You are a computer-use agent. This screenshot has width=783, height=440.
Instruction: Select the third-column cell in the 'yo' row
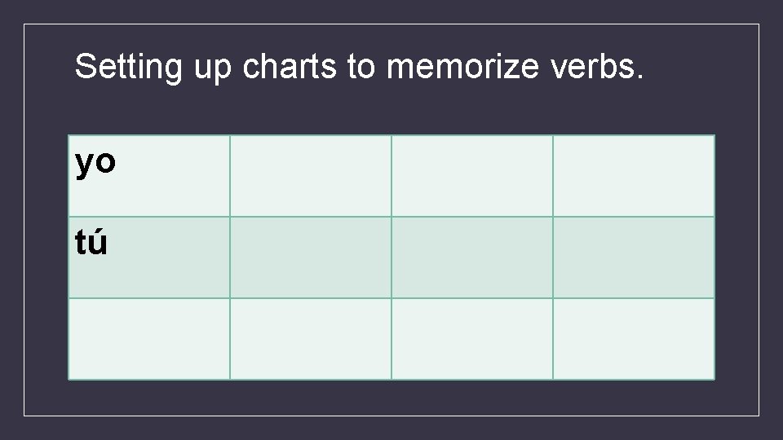click(472, 176)
